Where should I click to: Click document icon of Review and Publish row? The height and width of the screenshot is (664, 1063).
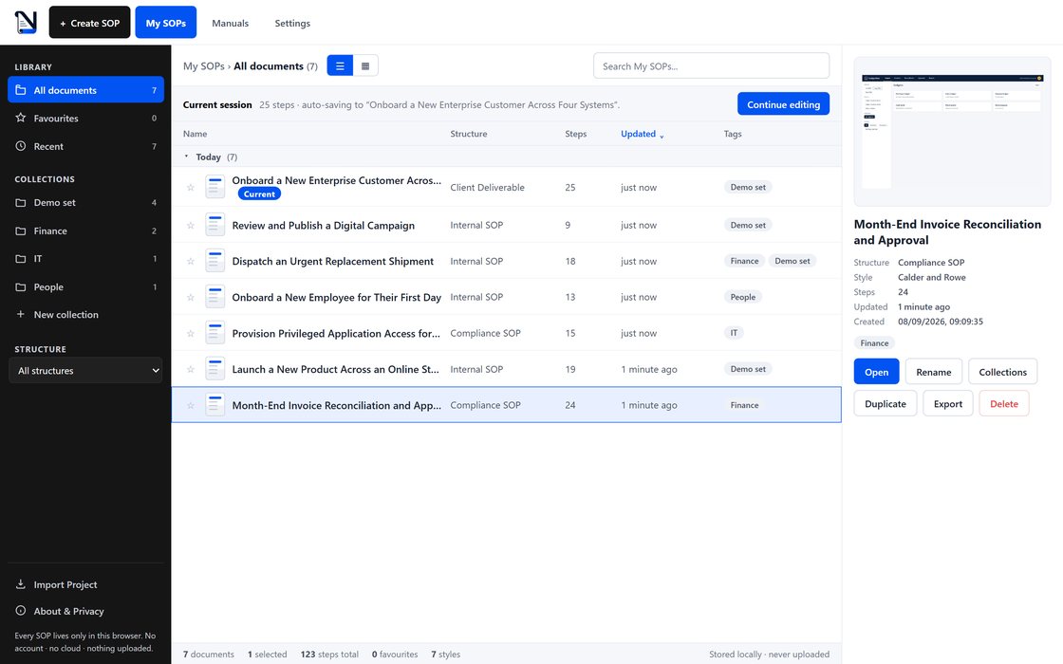[214, 225]
